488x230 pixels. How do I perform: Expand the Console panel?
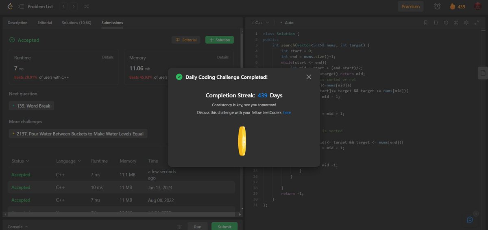[18, 227]
